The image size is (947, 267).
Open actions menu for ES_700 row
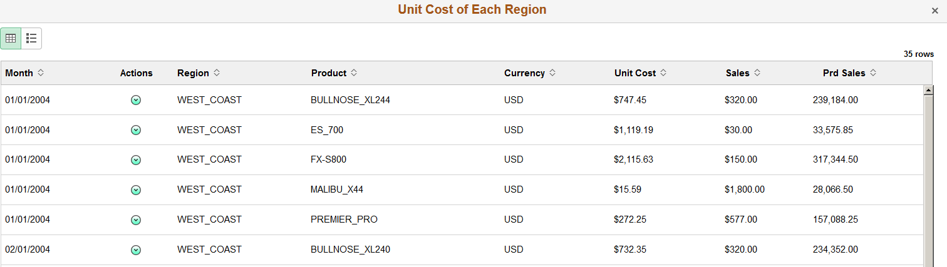point(136,130)
